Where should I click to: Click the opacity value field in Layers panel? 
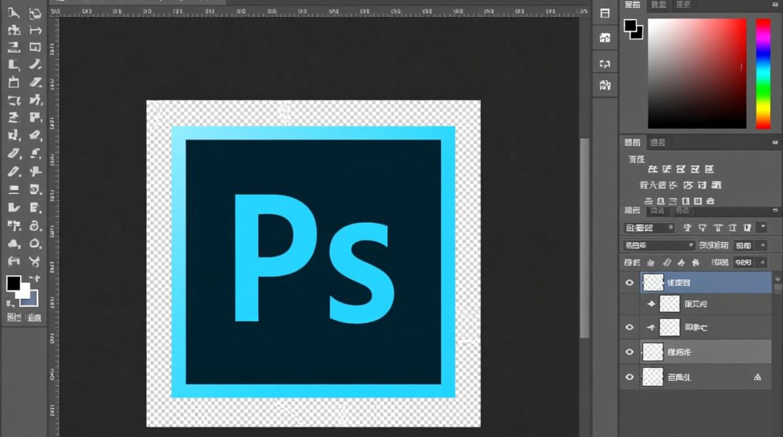tap(743, 245)
